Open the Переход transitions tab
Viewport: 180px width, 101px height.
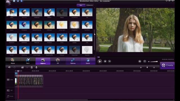(73, 61)
